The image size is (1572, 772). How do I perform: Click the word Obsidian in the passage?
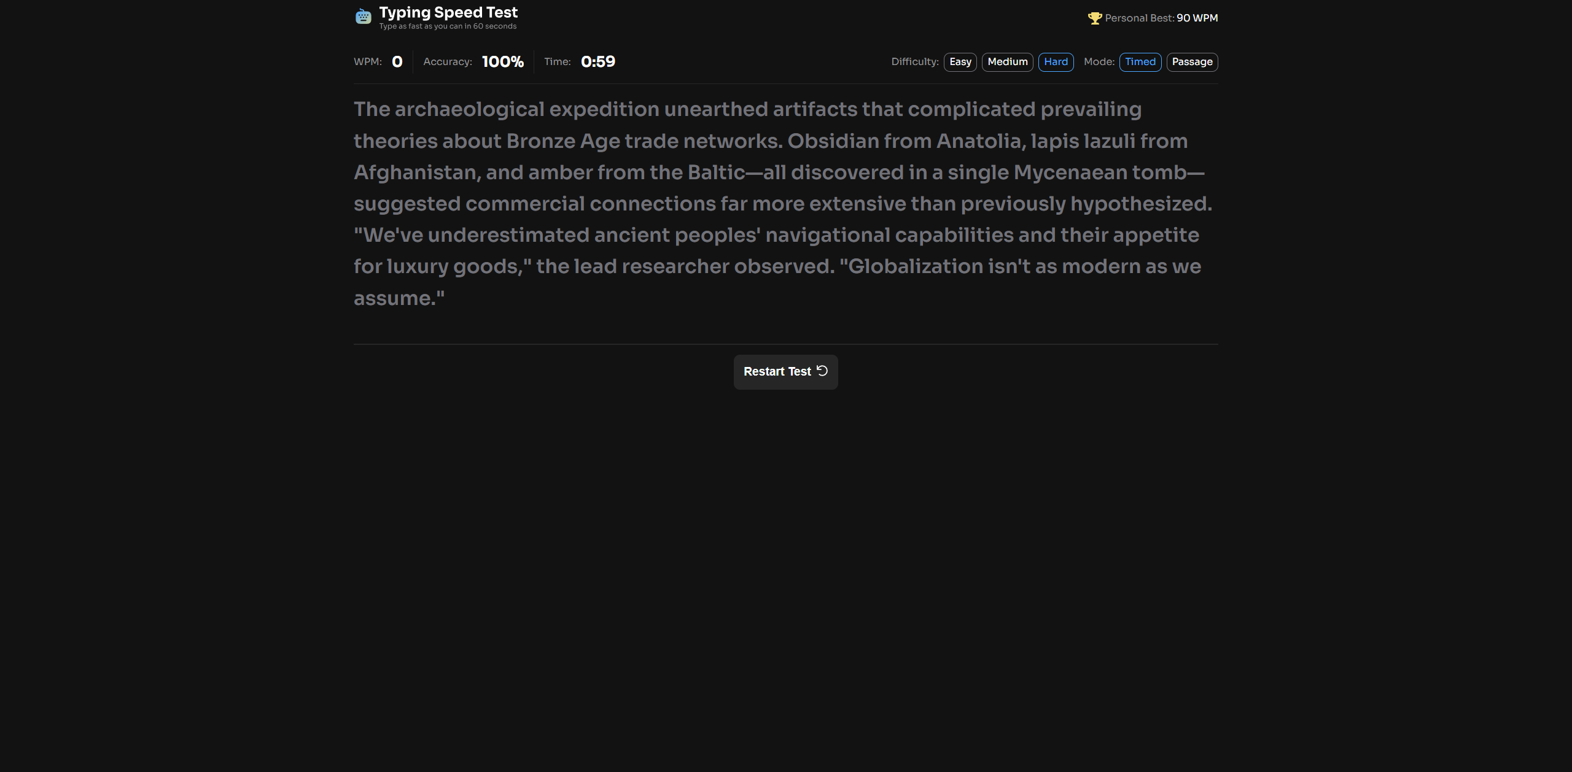coord(833,141)
